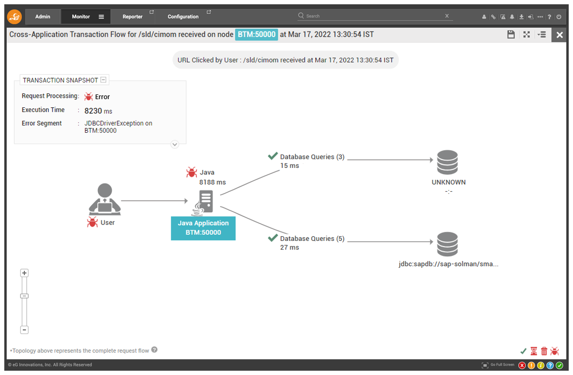Open the list options dropdown icon

tap(541, 34)
